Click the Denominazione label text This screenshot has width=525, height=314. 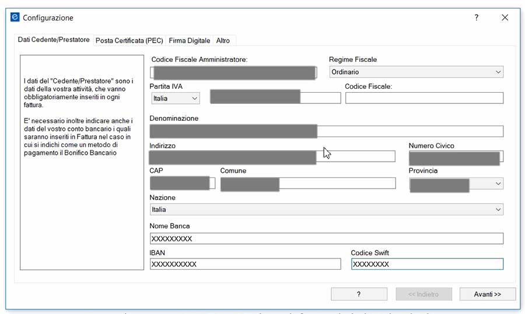[174, 118]
